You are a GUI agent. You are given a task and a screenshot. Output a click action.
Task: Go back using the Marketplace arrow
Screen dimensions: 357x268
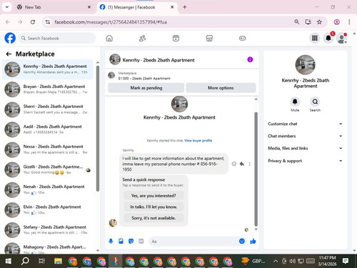(x=9, y=54)
